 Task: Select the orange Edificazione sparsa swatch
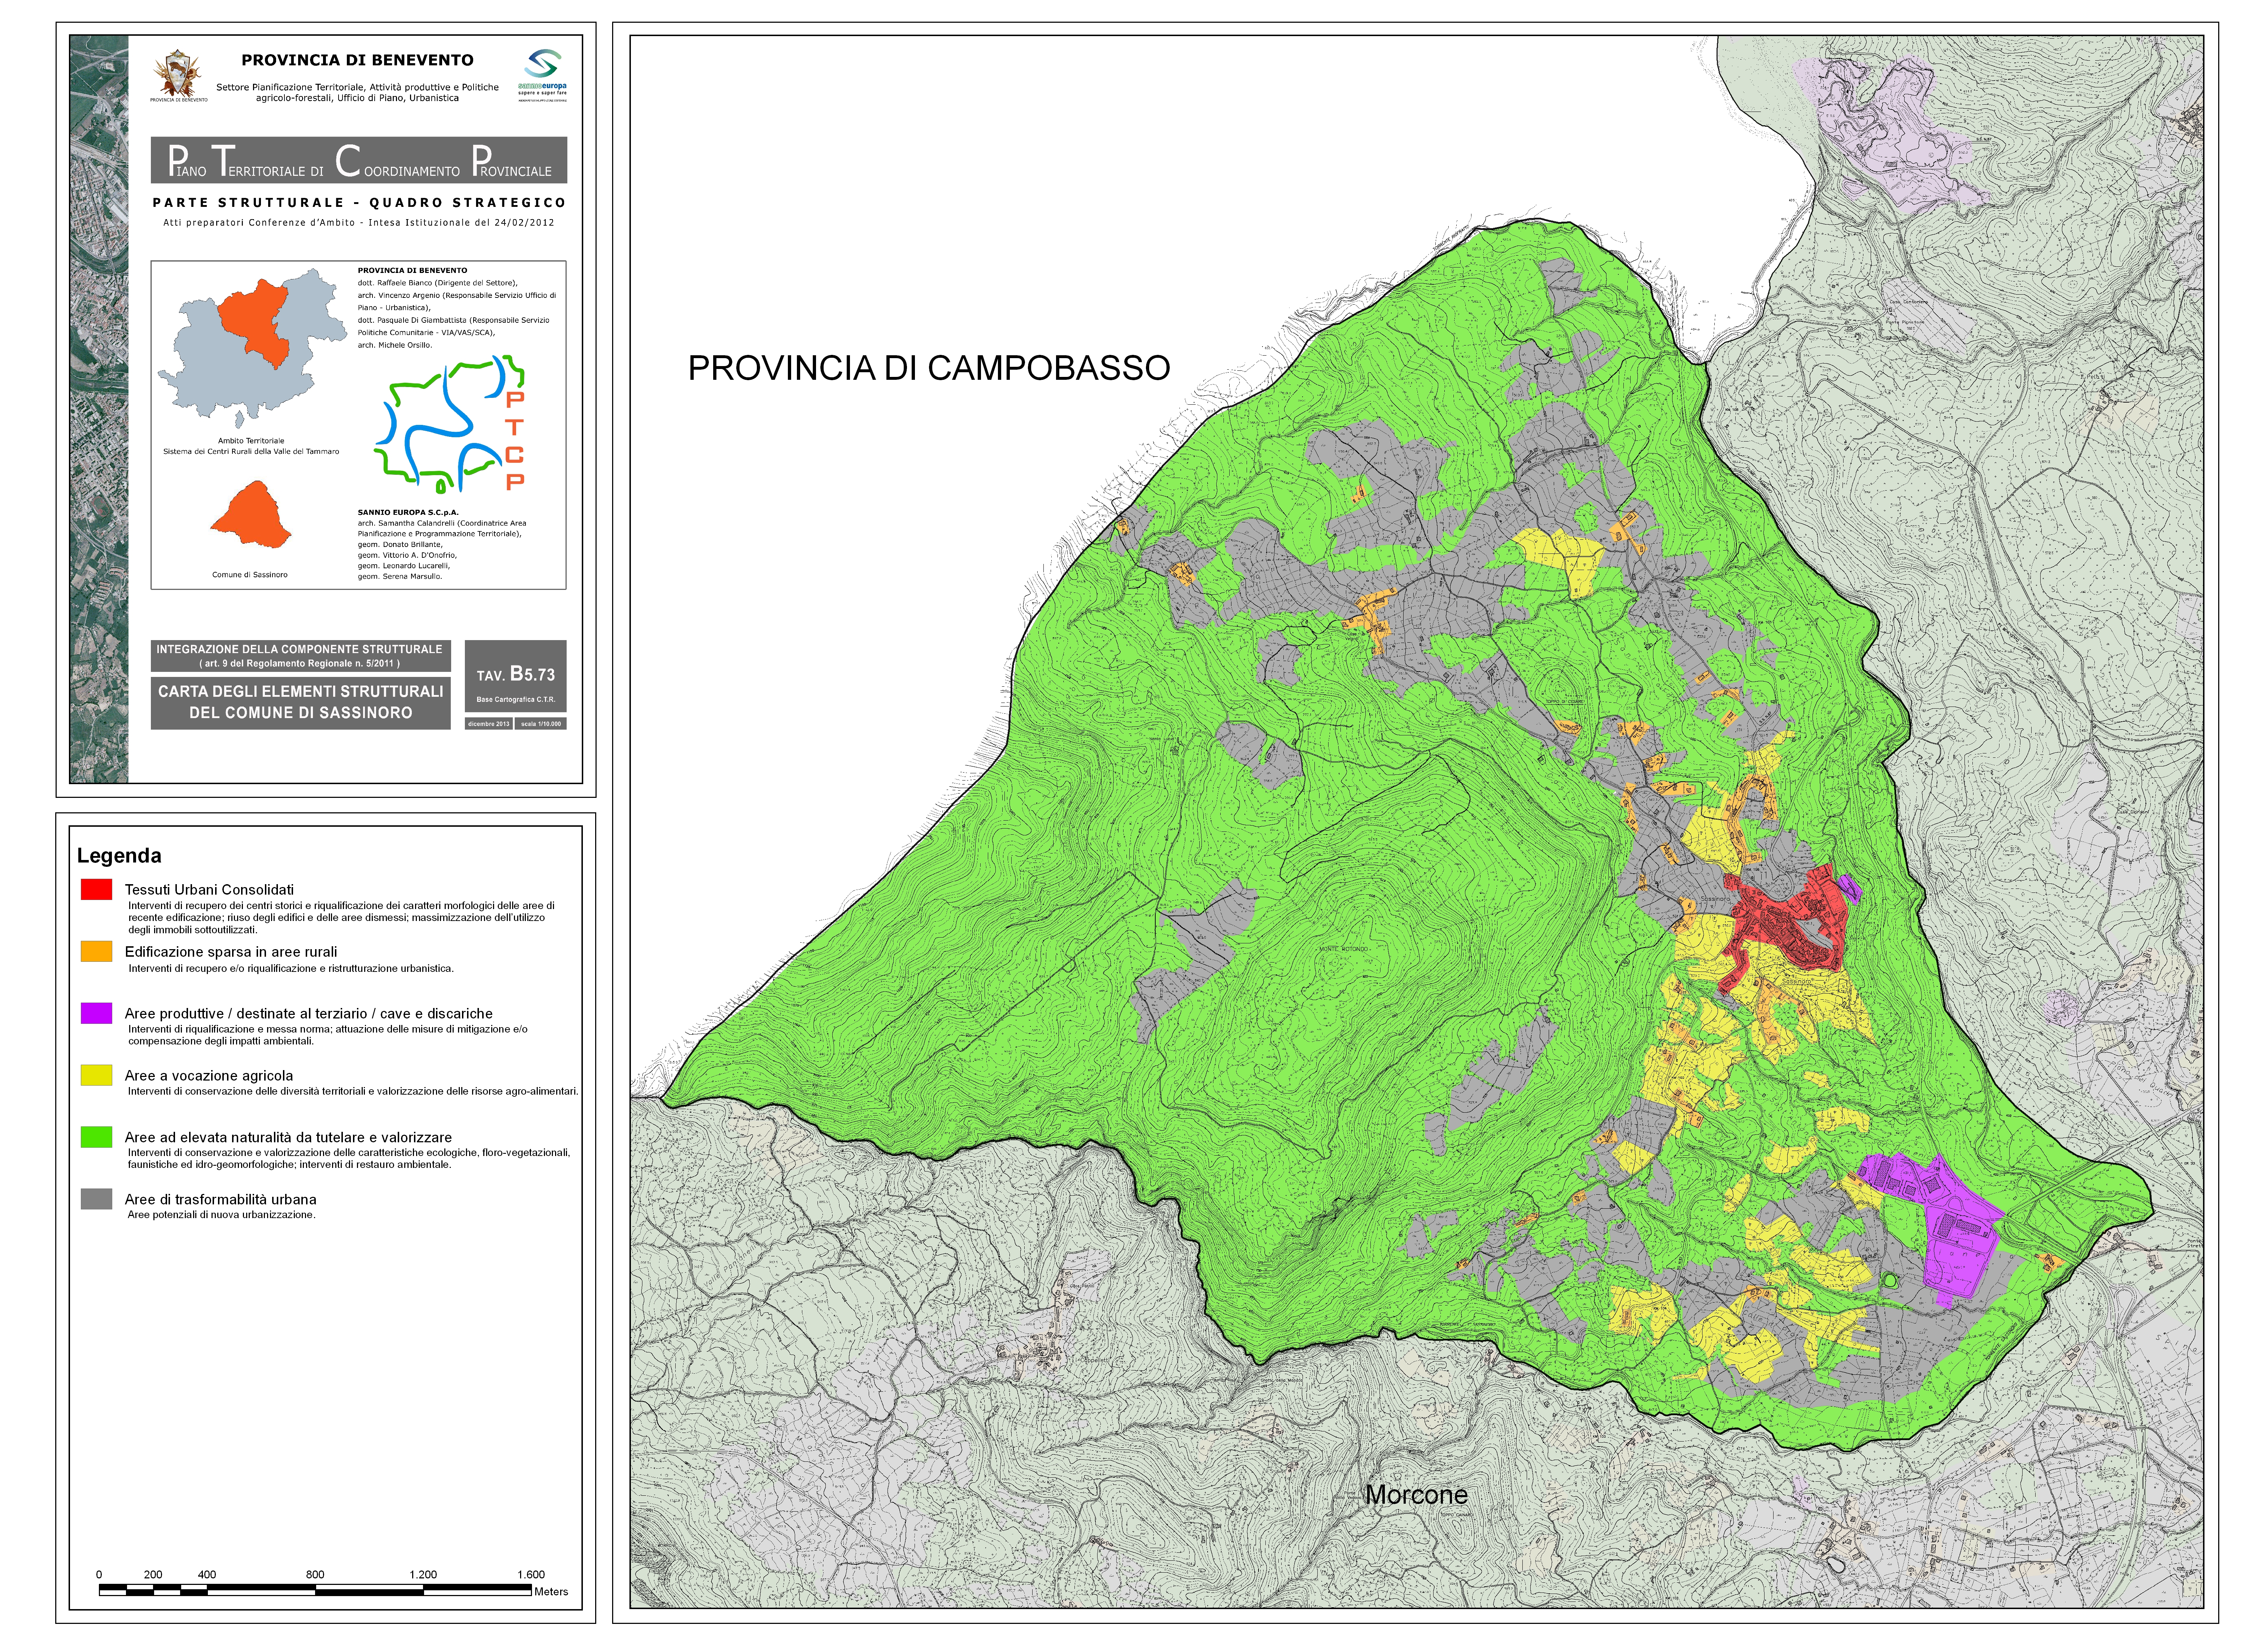pyautogui.click(x=96, y=951)
